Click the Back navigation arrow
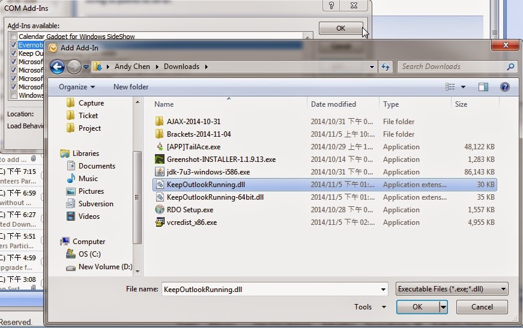The image size is (523, 328). tap(58, 67)
